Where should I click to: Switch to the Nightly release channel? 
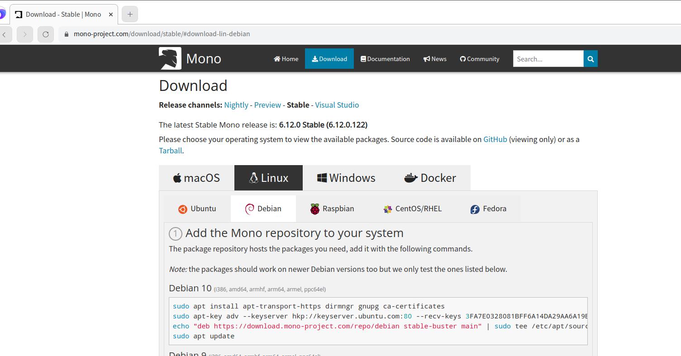point(236,105)
